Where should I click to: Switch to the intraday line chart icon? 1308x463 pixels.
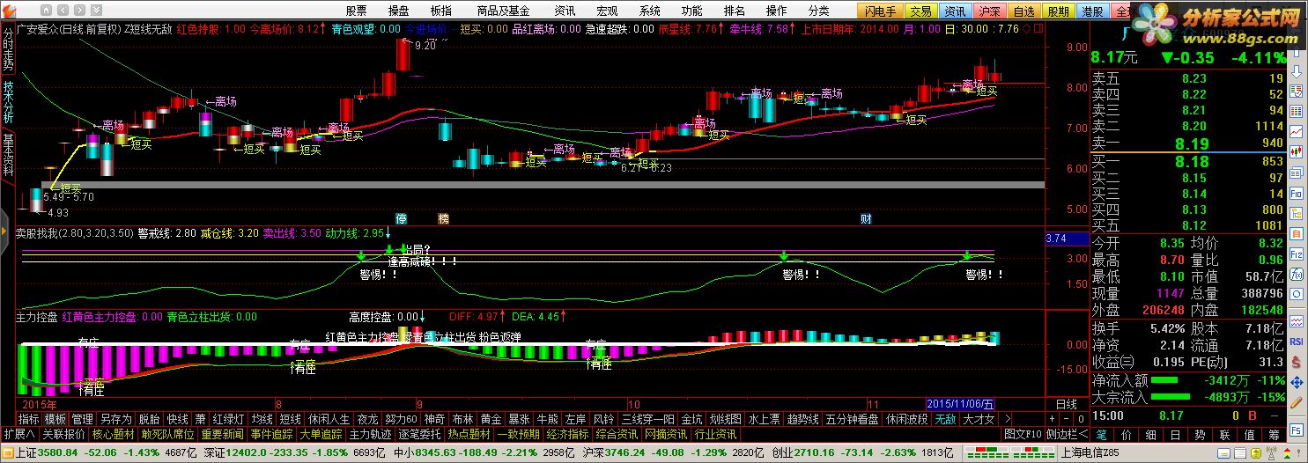(x=1296, y=131)
